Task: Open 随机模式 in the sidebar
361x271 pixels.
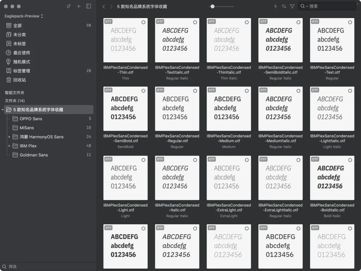Action: point(48,62)
